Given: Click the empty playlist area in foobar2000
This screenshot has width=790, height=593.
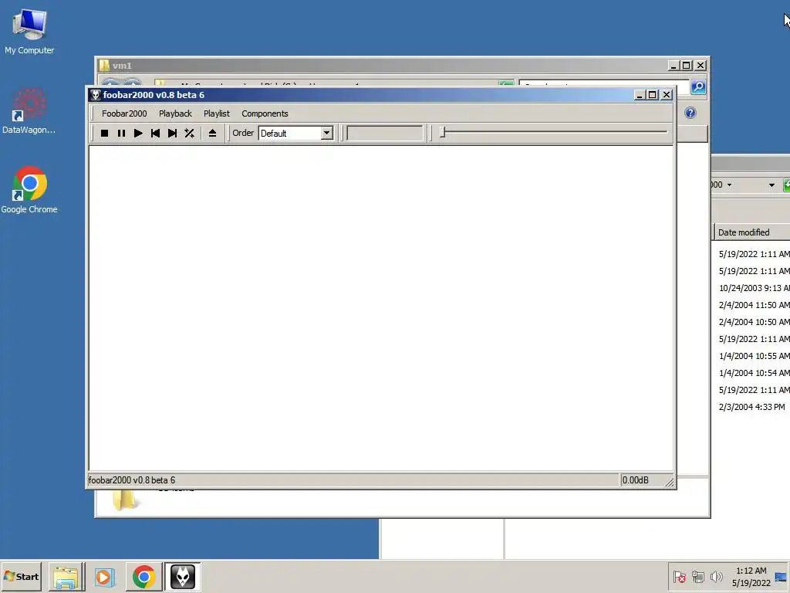Looking at the screenshot, I should coord(381,308).
